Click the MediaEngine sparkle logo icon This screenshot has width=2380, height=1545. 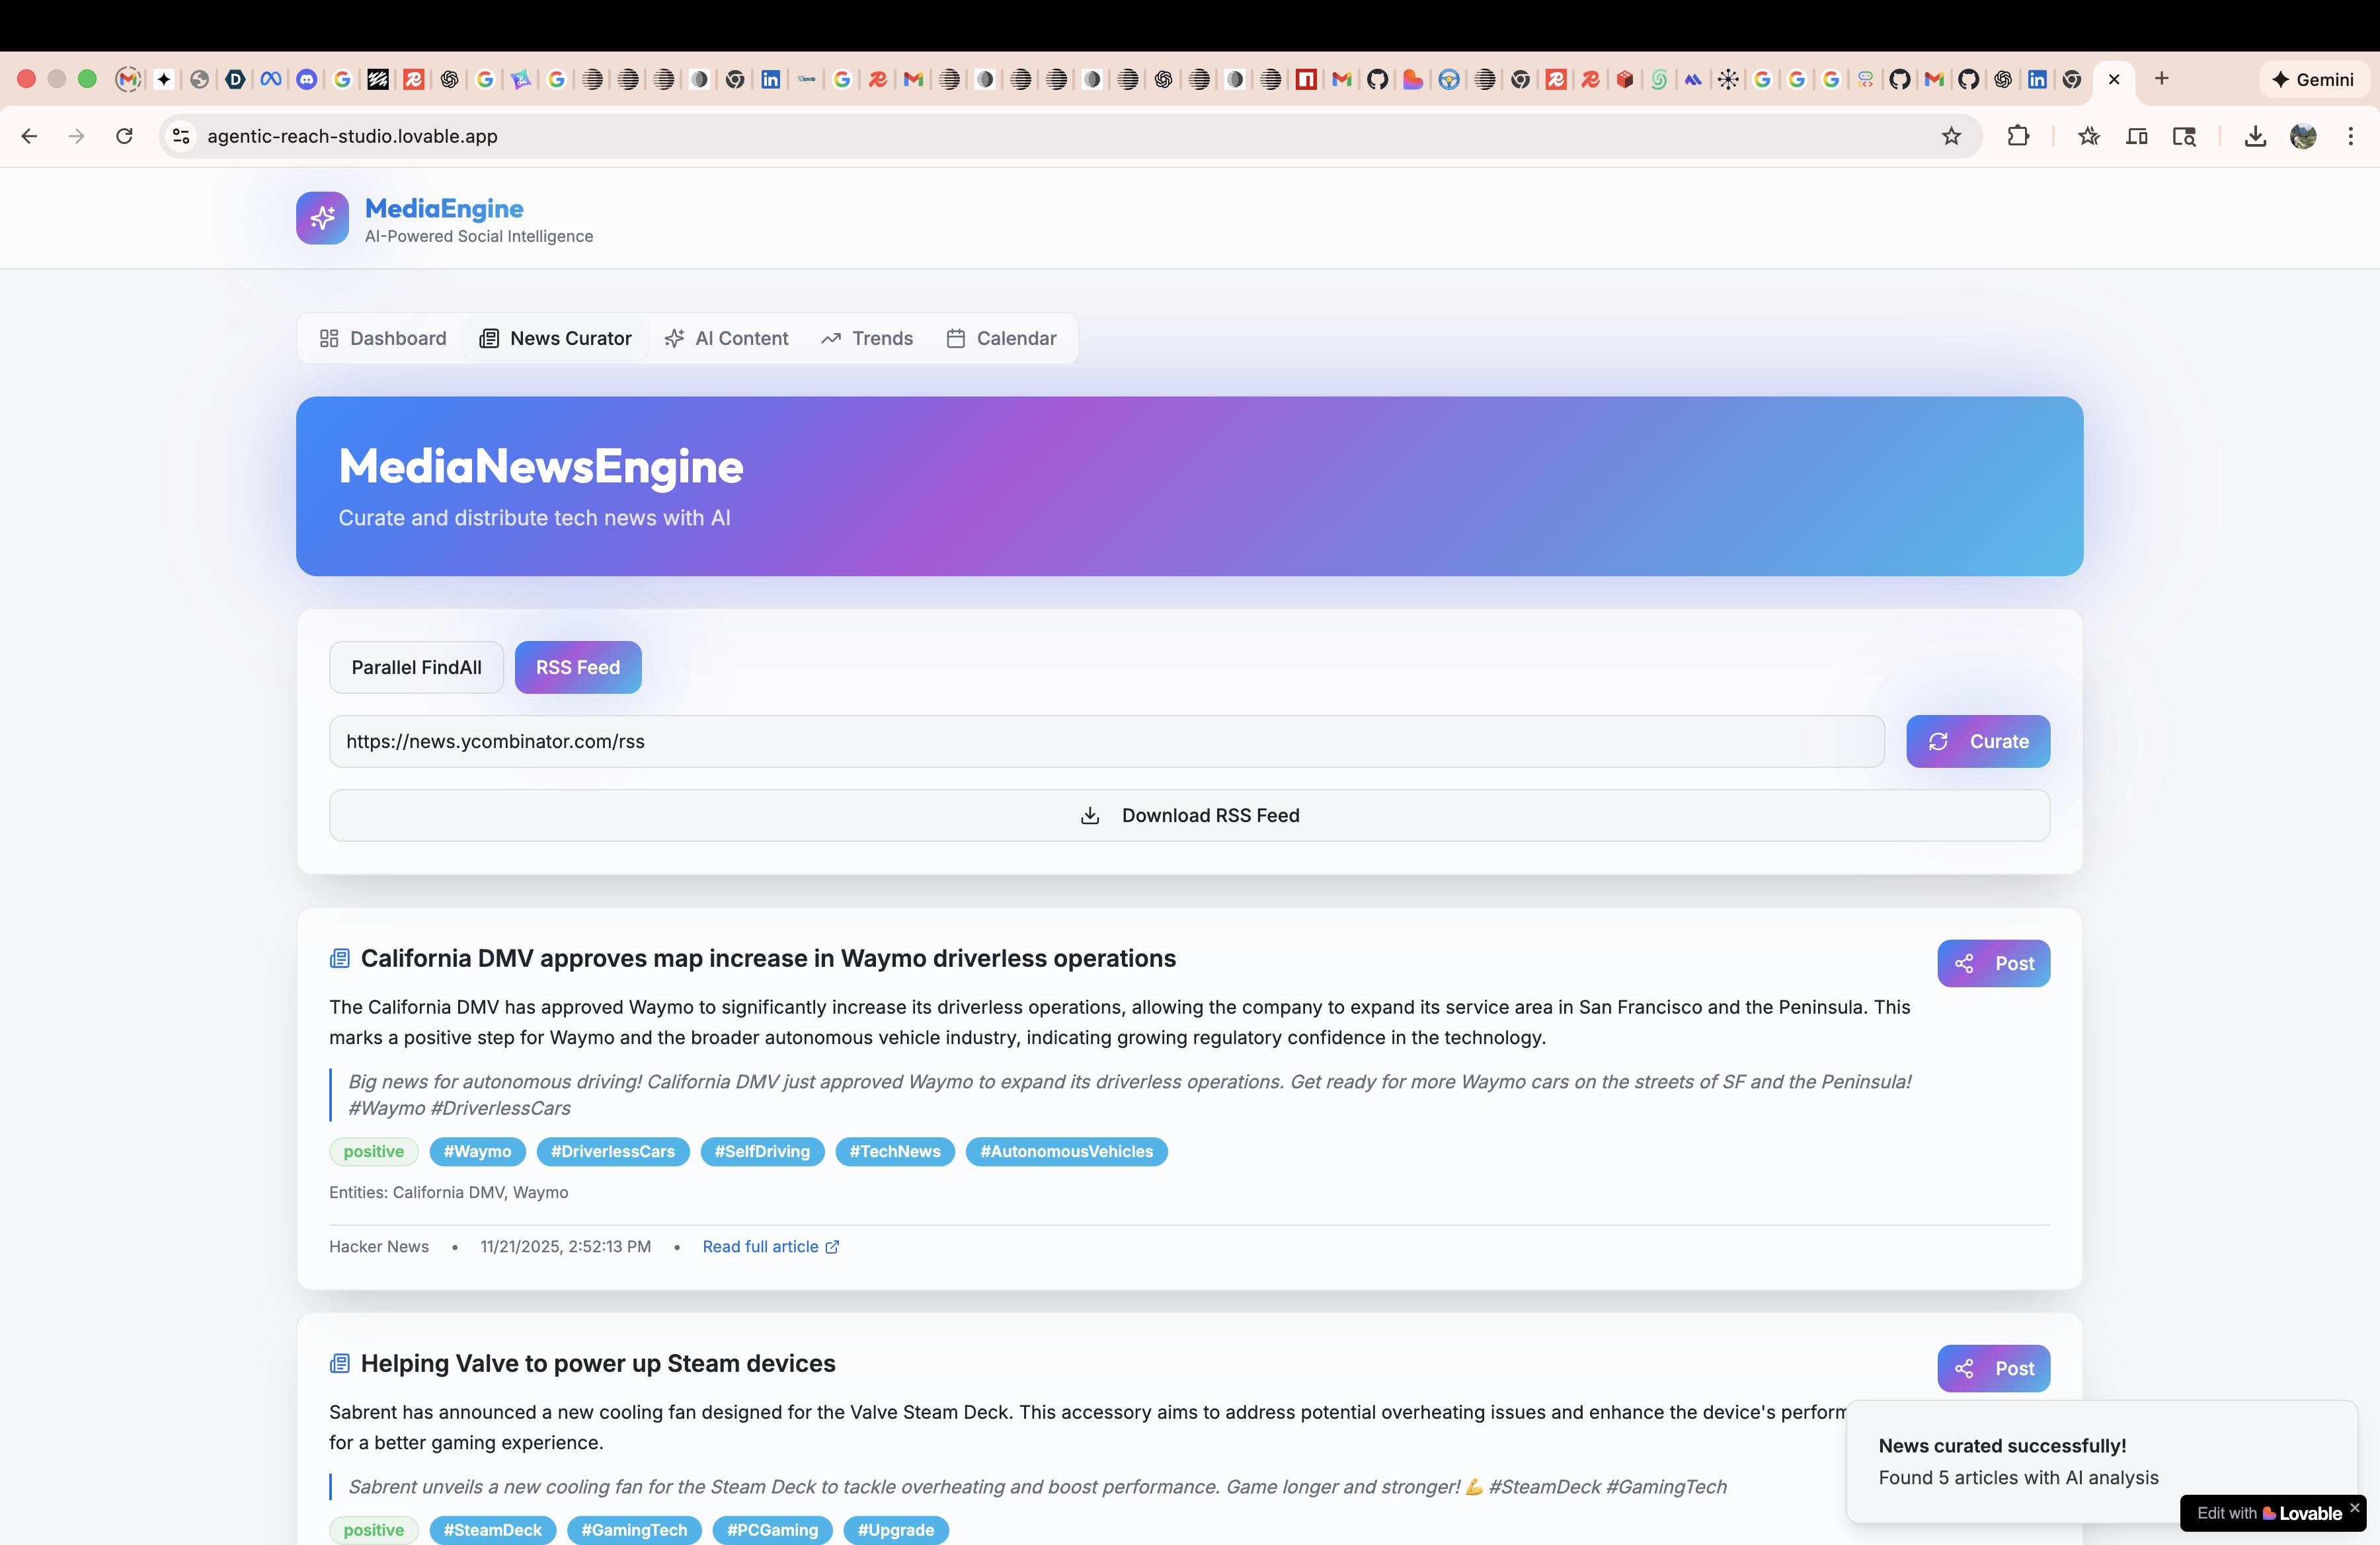pyautogui.click(x=322, y=218)
